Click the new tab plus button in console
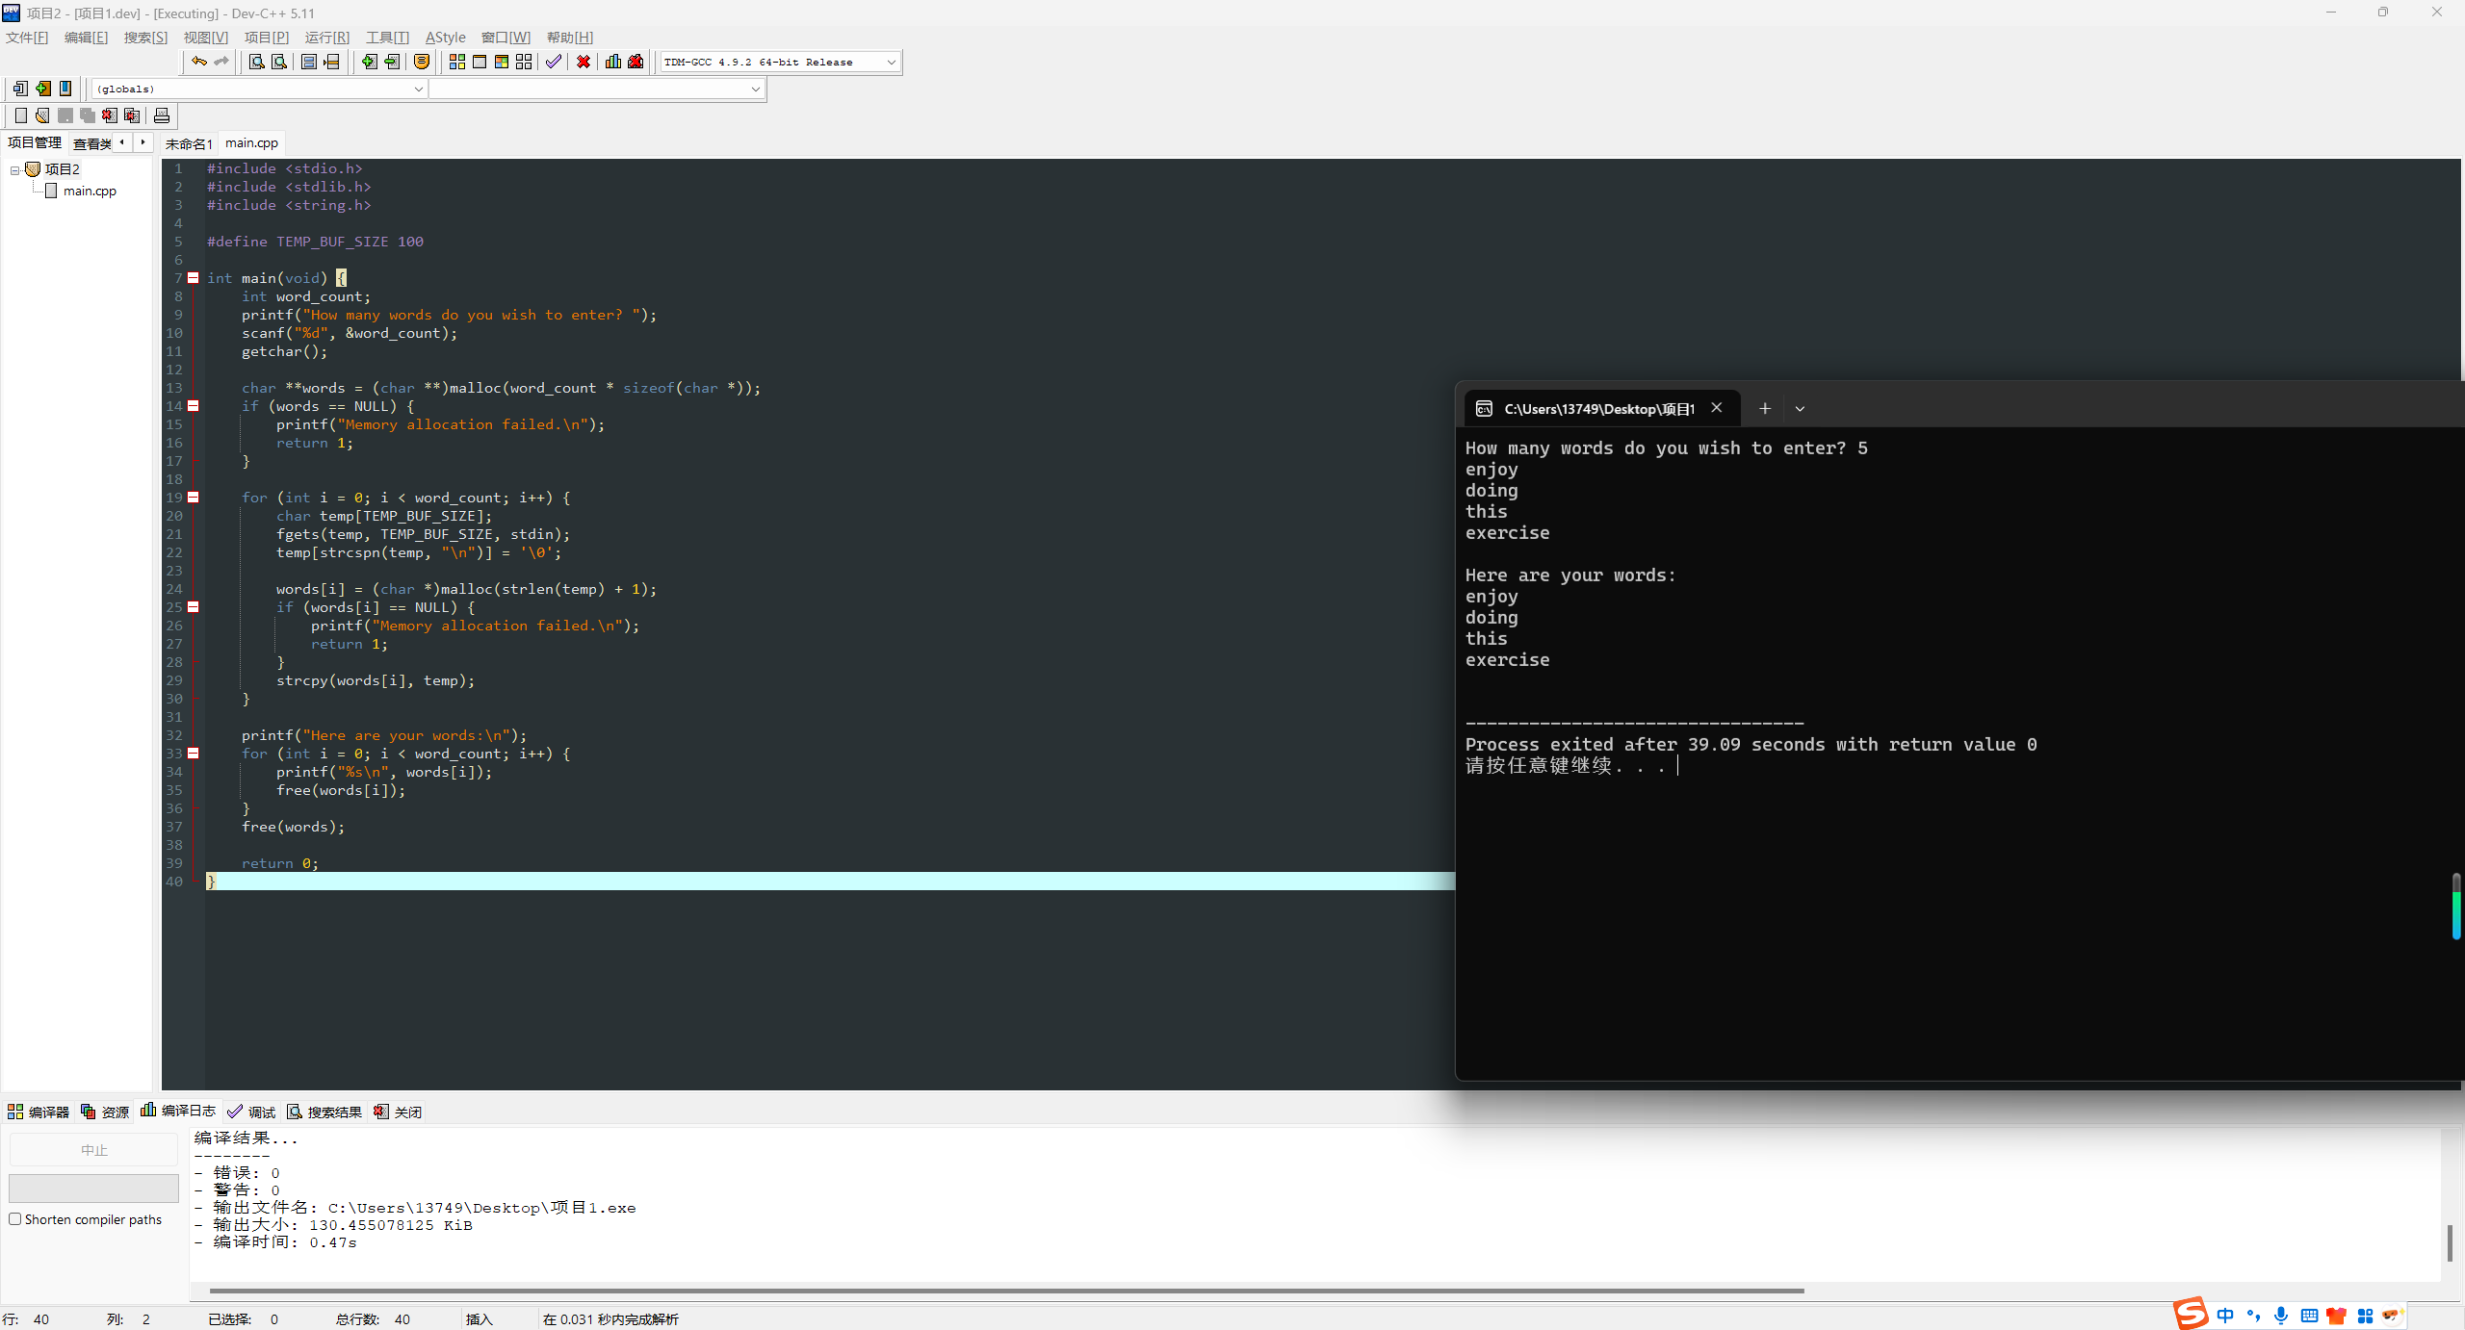 pos(1764,408)
